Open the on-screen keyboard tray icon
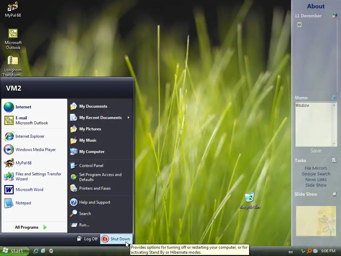This screenshot has height=256, width=341. (290, 251)
